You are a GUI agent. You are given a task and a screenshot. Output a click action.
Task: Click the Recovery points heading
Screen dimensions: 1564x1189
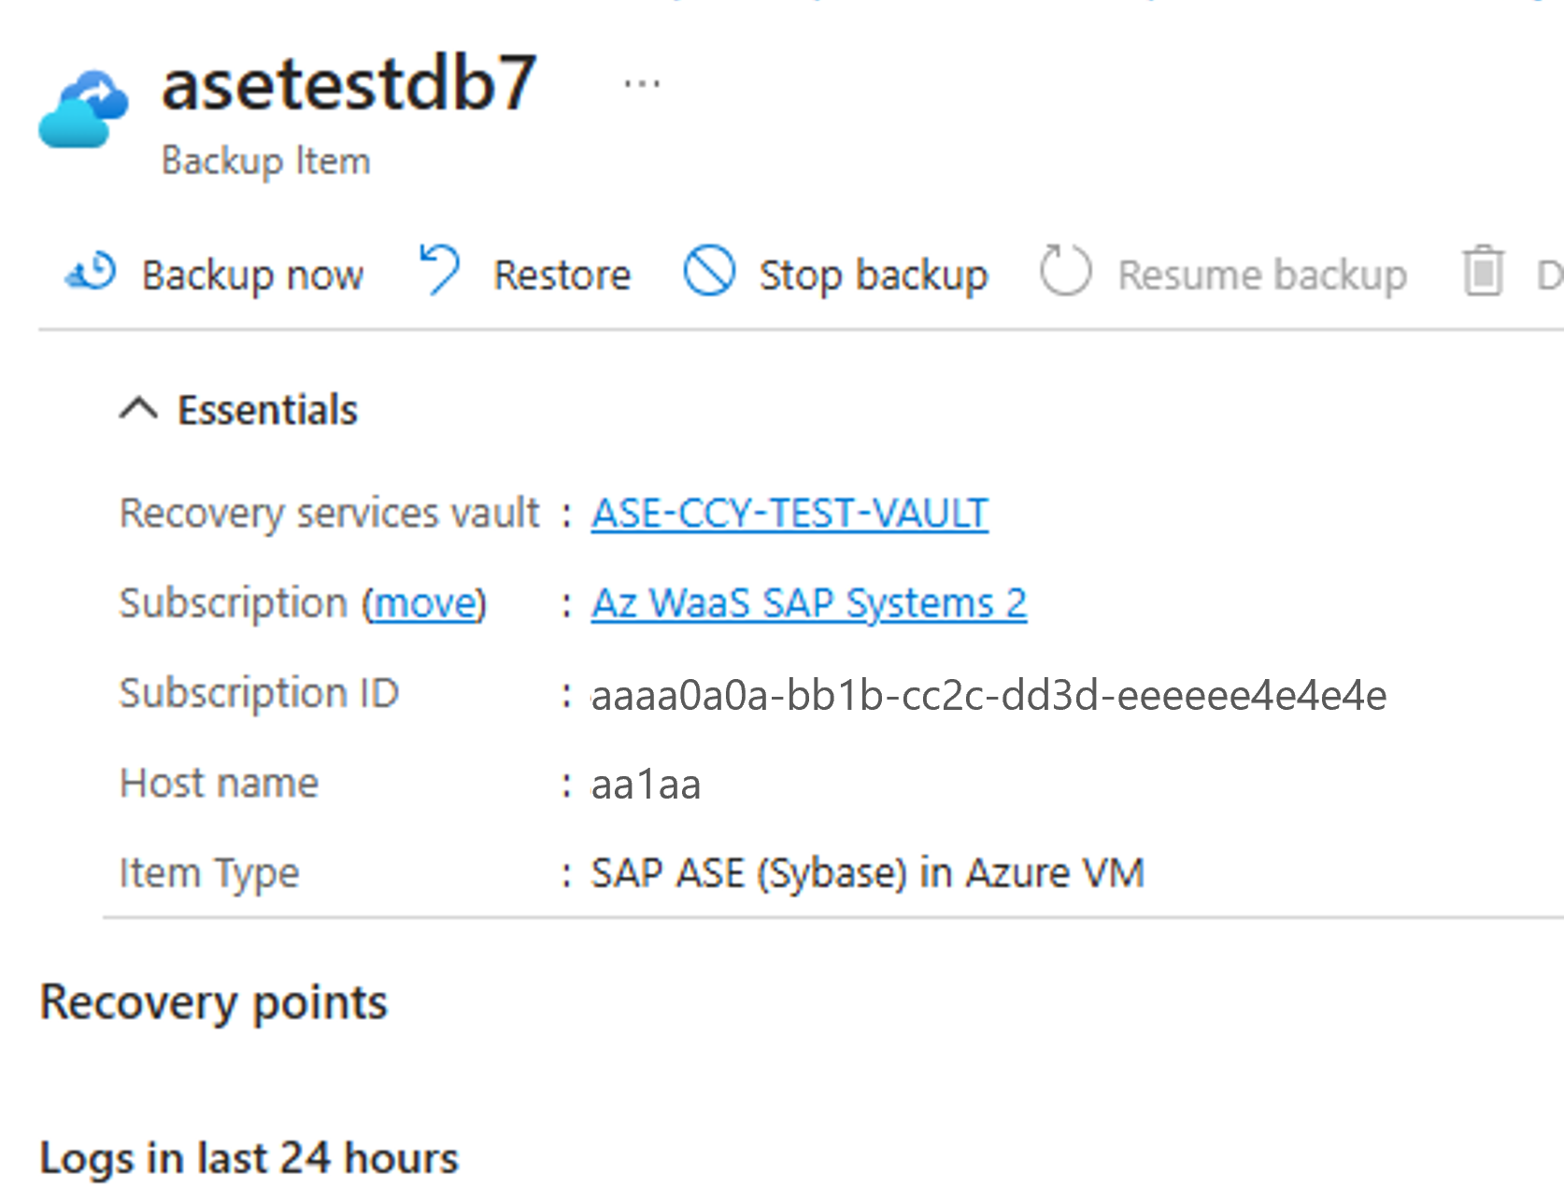(x=213, y=1003)
